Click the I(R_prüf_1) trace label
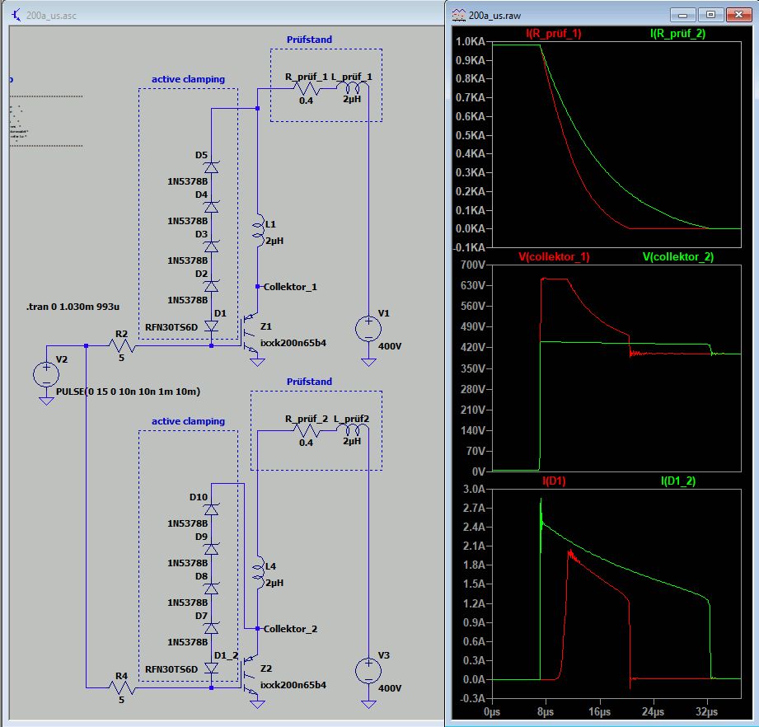The width and height of the screenshot is (759, 727). click(554, 34)
